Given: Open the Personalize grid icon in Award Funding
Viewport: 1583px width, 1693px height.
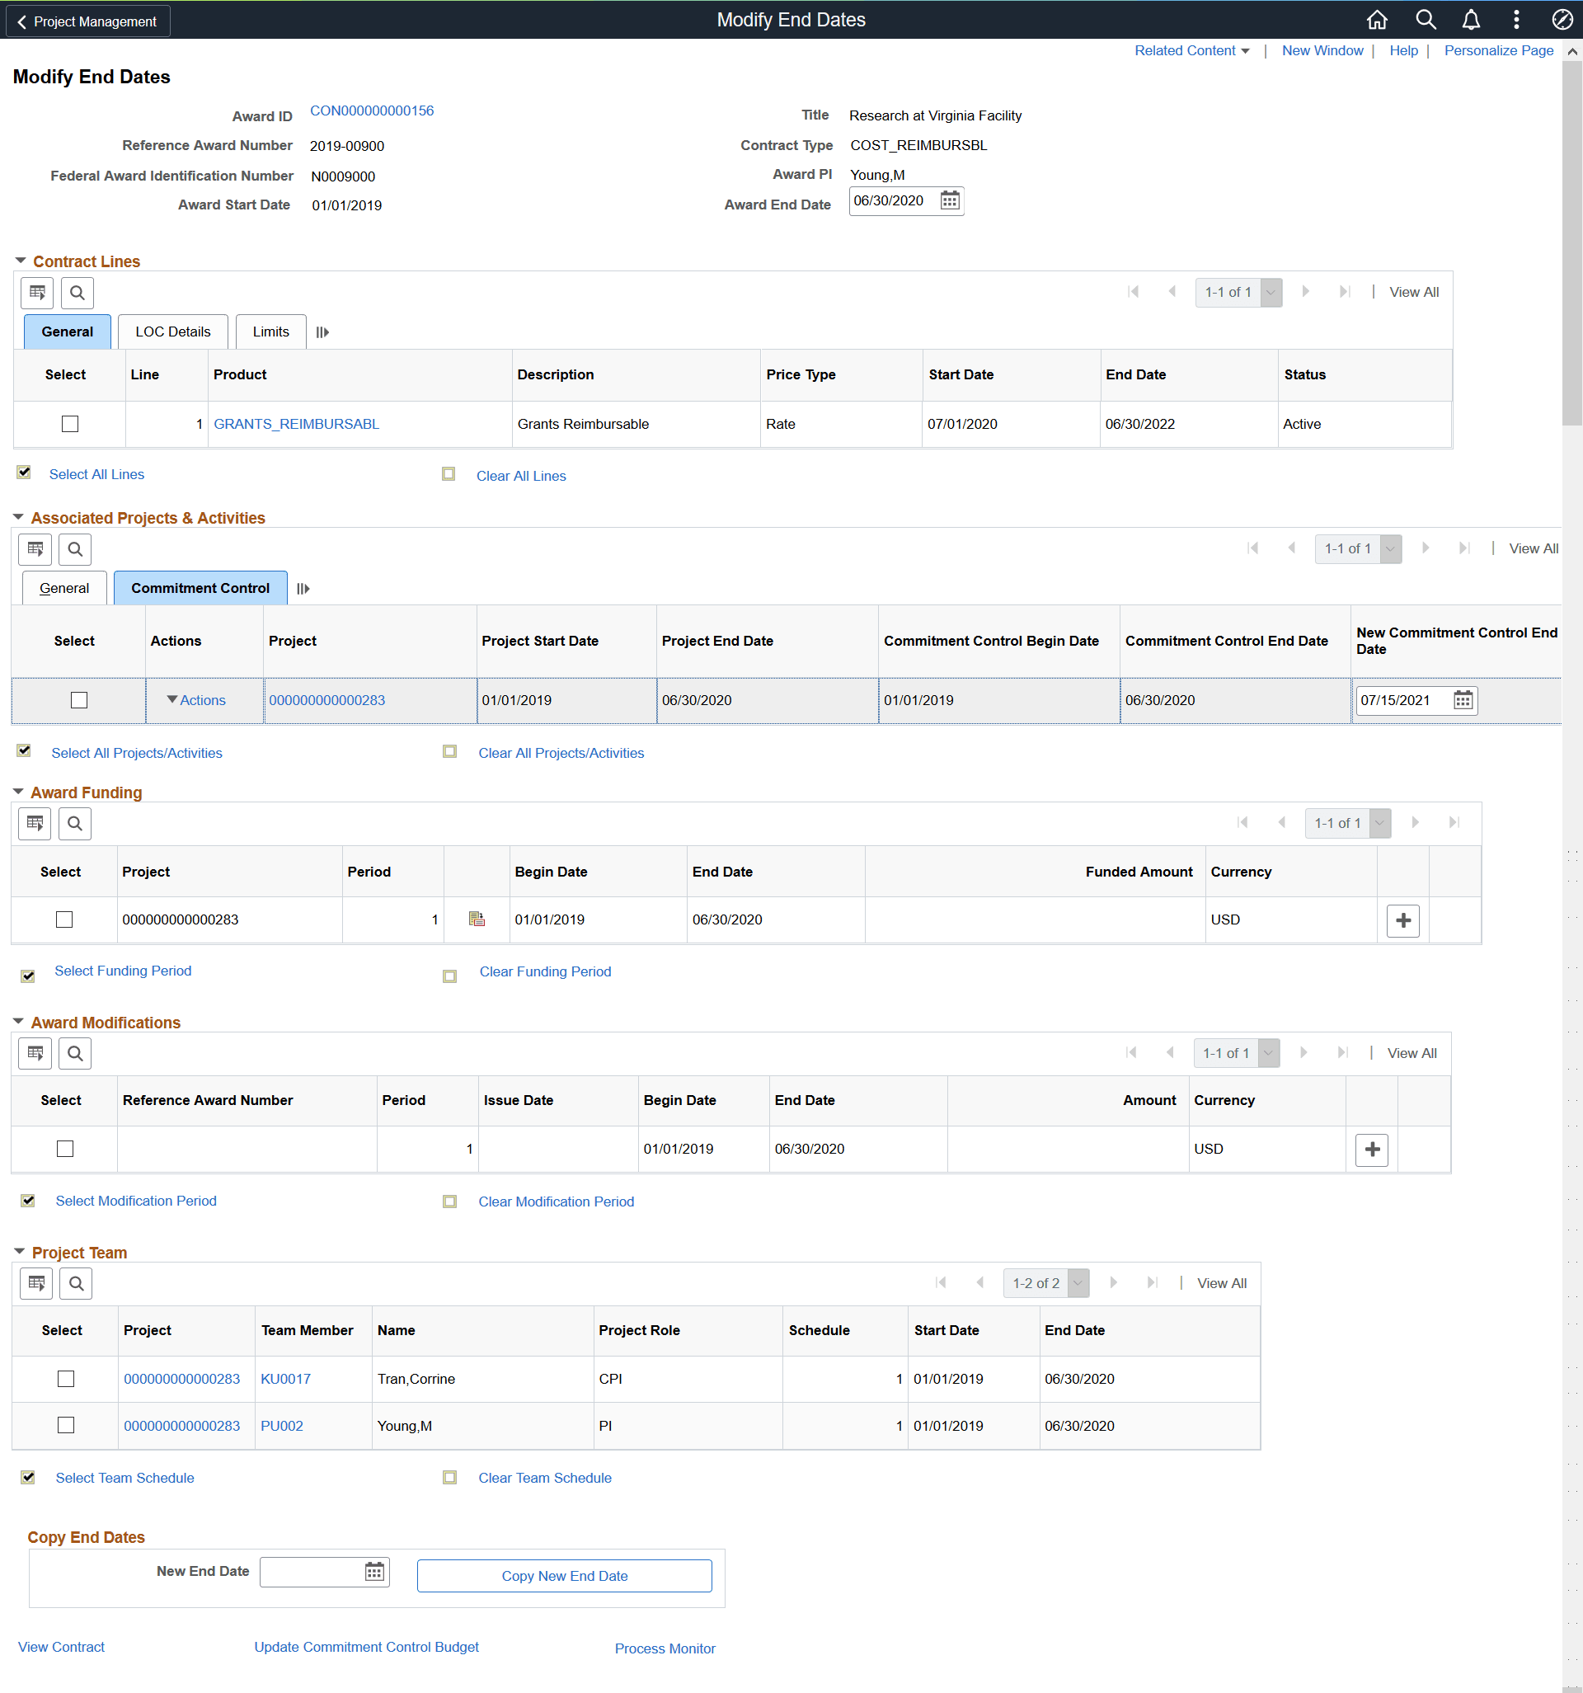Looking at the screenshot, I should [x=34, y=824].
